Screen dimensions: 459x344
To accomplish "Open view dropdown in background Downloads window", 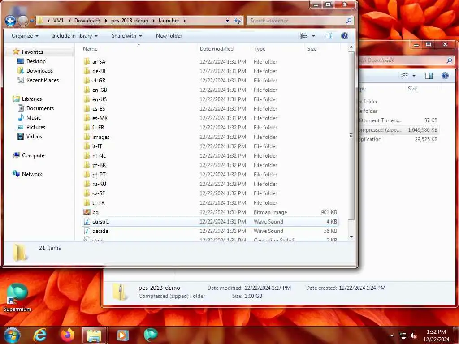I will click(x=414, y=76).
